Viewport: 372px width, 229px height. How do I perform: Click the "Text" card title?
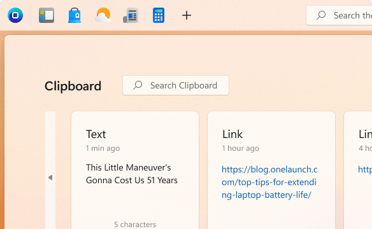pyautogui.click(x=96, y=134)
